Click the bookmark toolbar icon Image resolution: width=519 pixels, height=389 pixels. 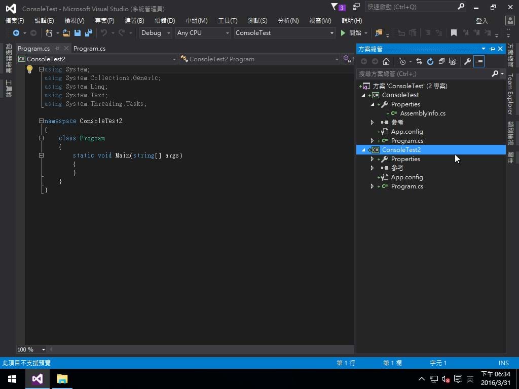[x=454, y=33]
